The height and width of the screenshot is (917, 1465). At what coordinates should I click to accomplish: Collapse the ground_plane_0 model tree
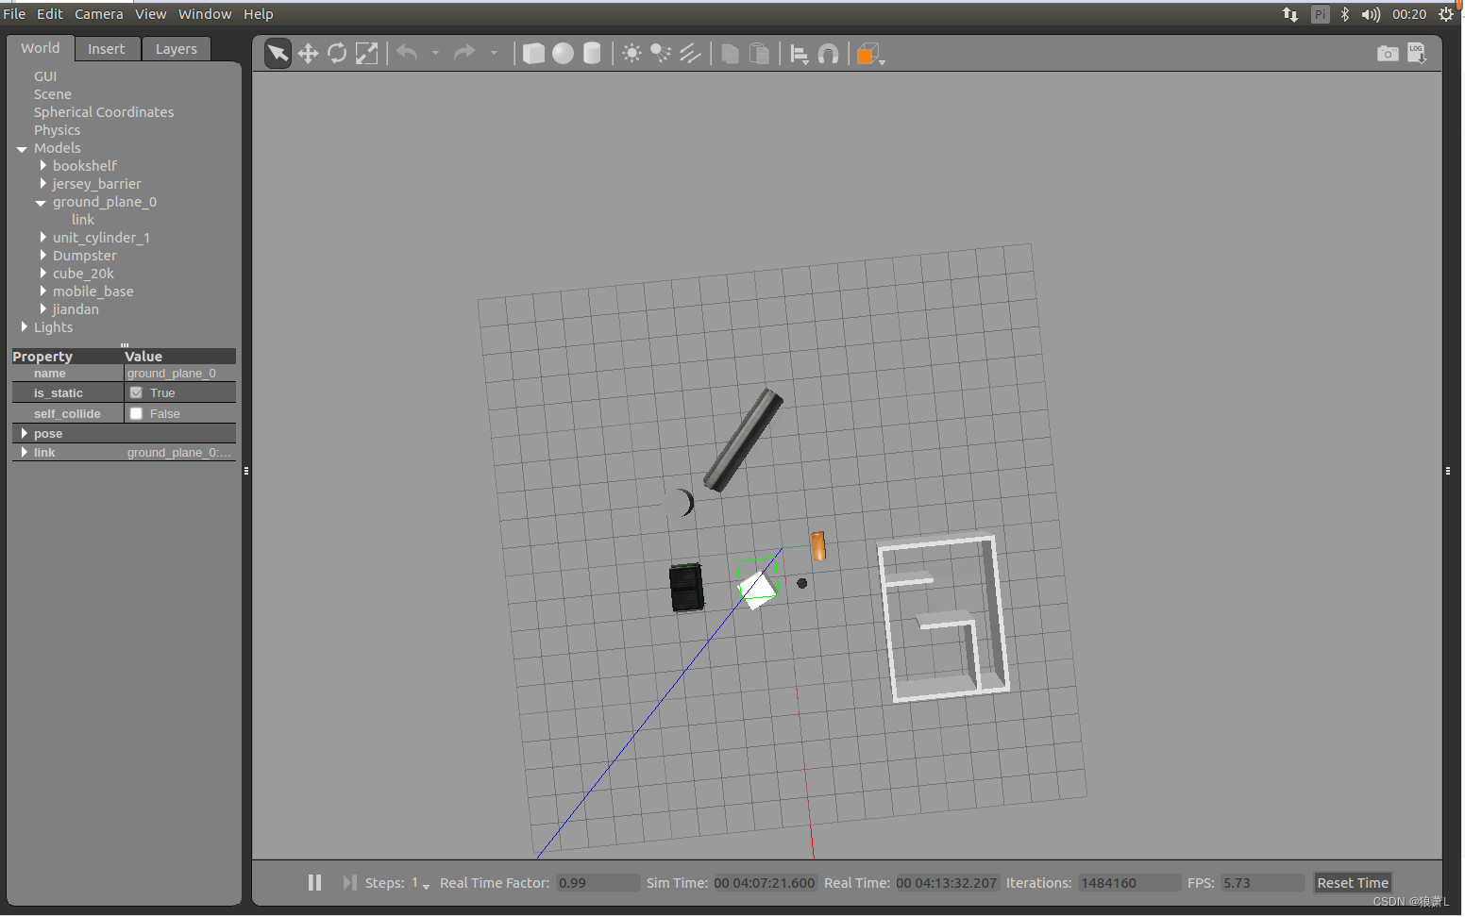(41, 202)
